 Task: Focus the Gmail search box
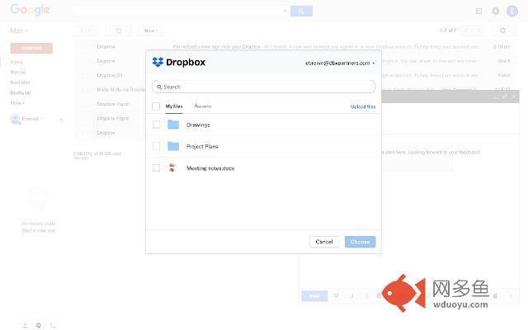pyautogui.click(x=181, y=11)
